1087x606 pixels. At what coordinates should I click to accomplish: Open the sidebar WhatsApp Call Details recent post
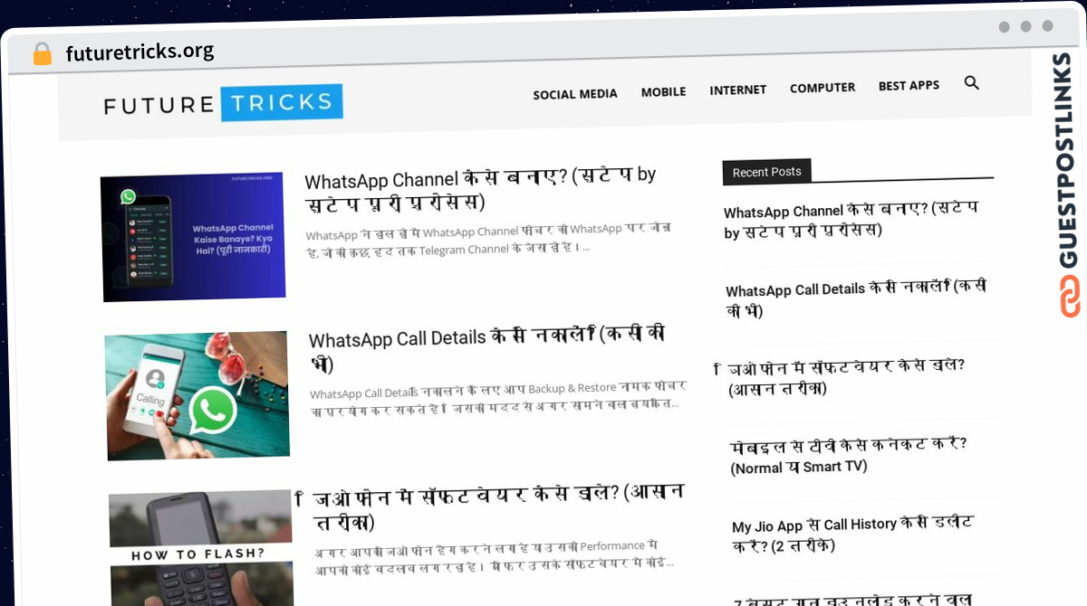click(x=856, y=299)
